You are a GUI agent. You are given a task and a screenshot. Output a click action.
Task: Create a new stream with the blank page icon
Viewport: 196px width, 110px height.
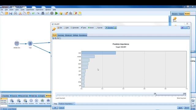[x=2, y=13]
